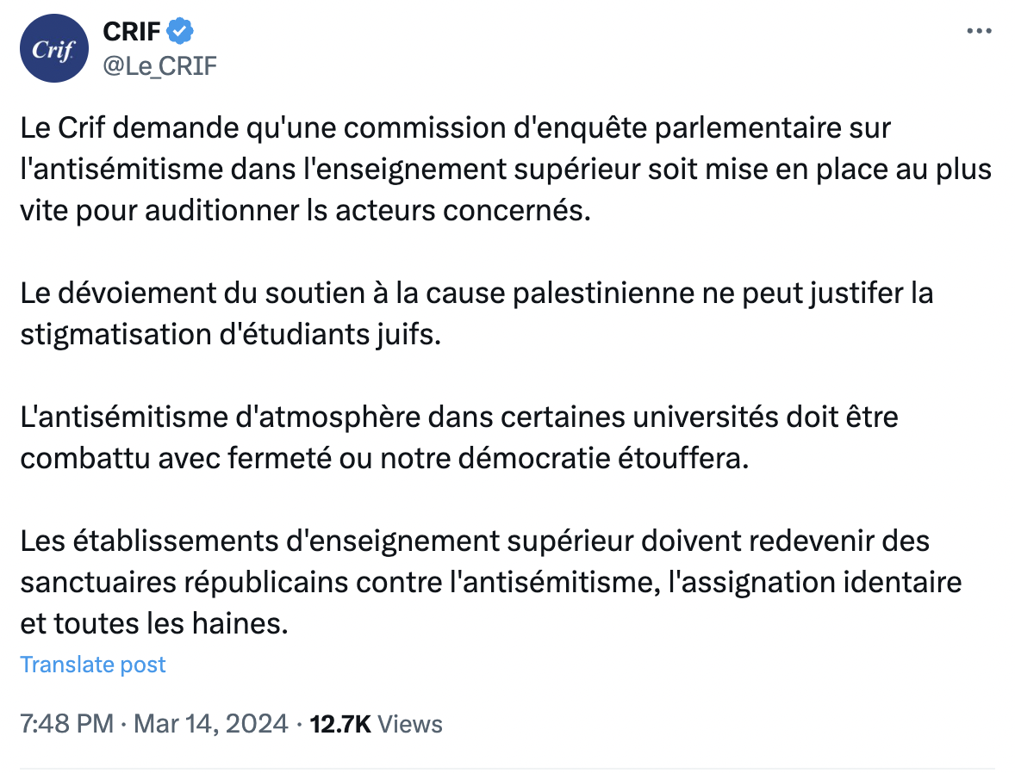Click the line beginning 'combattu avec fermeté'

click(x=384, y=459)
